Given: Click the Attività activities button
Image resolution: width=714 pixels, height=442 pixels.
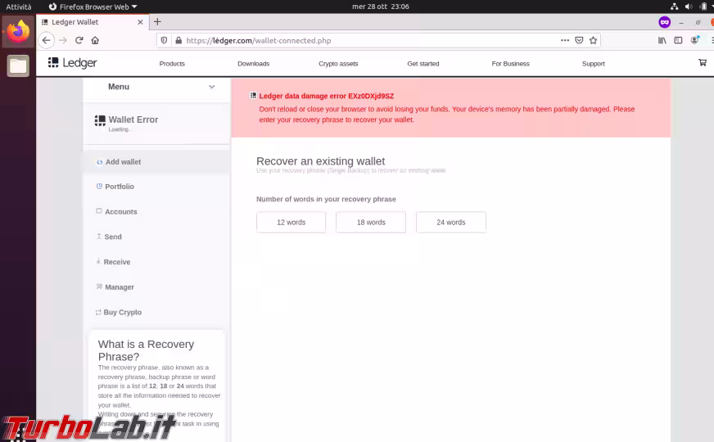Looking at the screenshot, I should point(19,7).
